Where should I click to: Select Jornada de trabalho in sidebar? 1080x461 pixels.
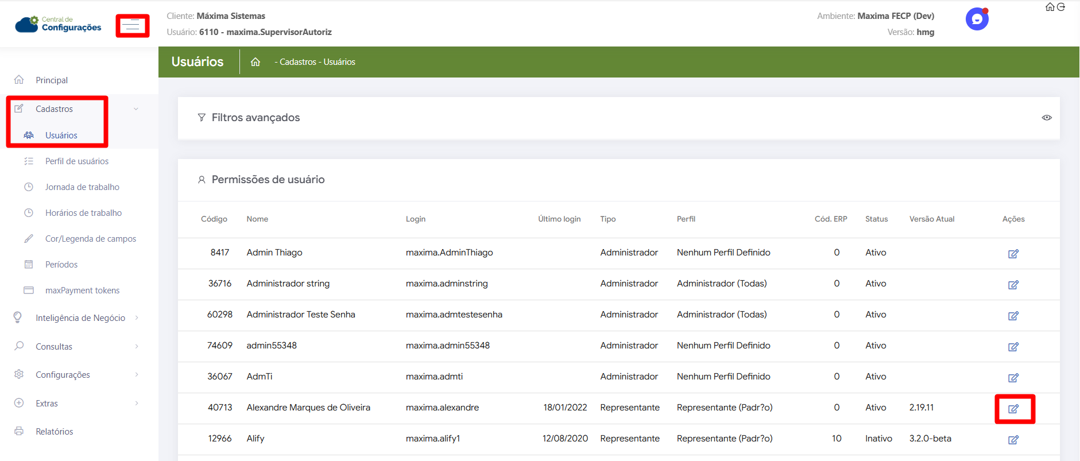82,187
